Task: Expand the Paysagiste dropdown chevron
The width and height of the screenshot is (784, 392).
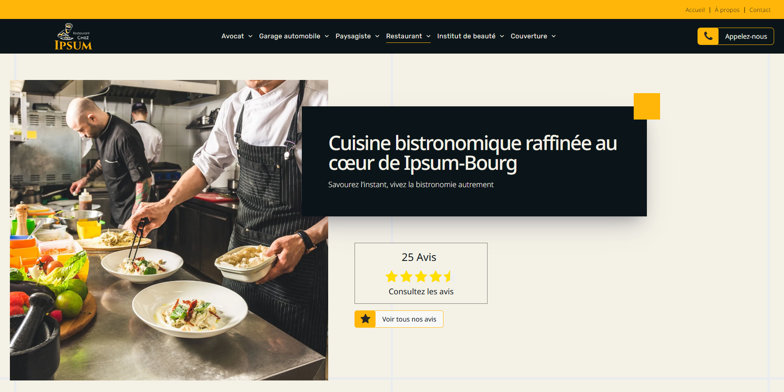Action: click(x=377, y=36)
